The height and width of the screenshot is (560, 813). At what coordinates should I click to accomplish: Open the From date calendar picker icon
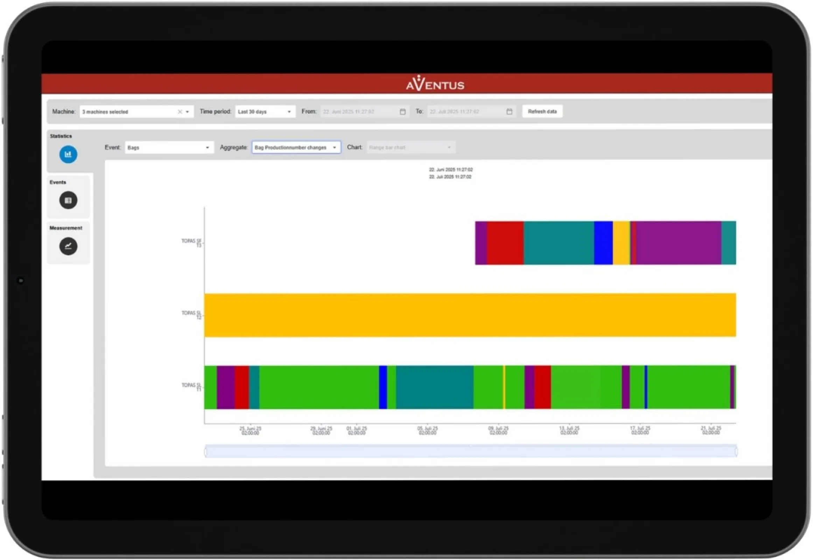(x=402, y=112)
